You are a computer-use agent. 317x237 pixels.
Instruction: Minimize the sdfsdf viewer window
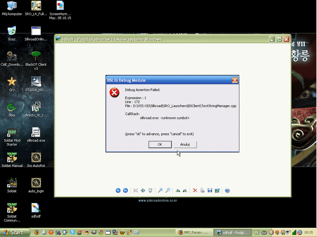[x=272, y=39]
